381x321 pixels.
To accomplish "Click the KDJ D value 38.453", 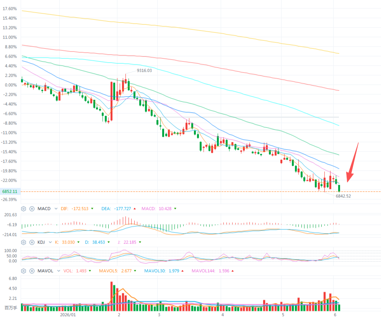I will tap(98, 242).
